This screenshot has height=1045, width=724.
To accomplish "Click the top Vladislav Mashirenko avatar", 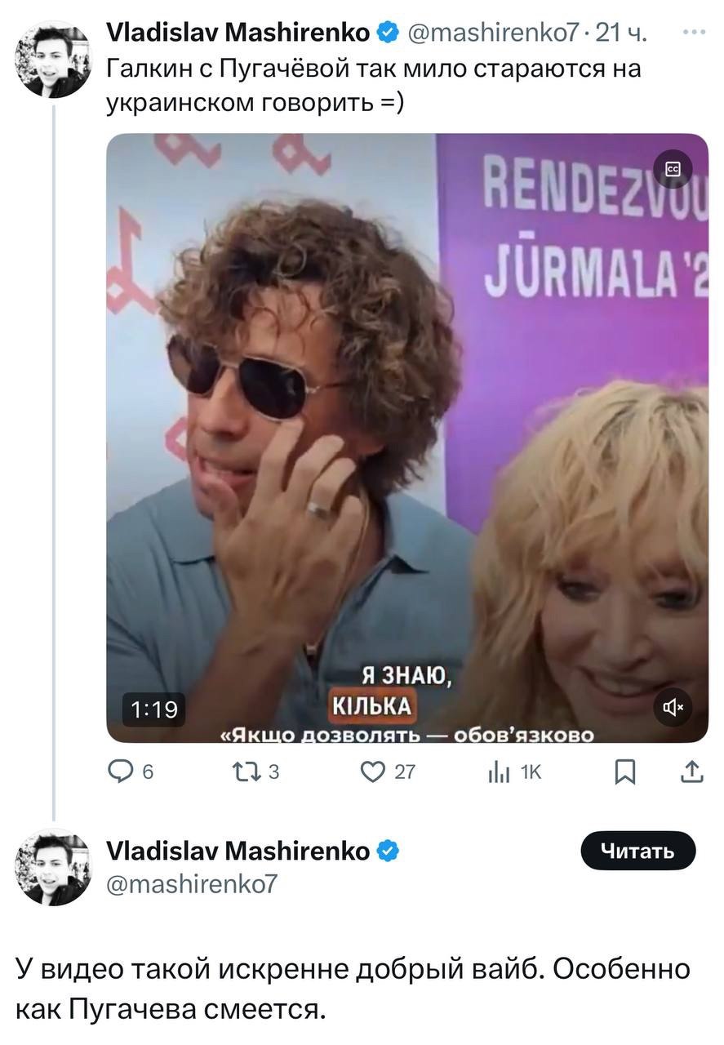I will coord(54,60).
